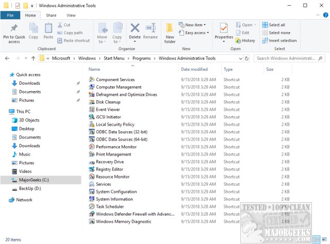Select the Task Scheduler shortcut icon
The image size is (330, 244).
click(x=92, y=206)
